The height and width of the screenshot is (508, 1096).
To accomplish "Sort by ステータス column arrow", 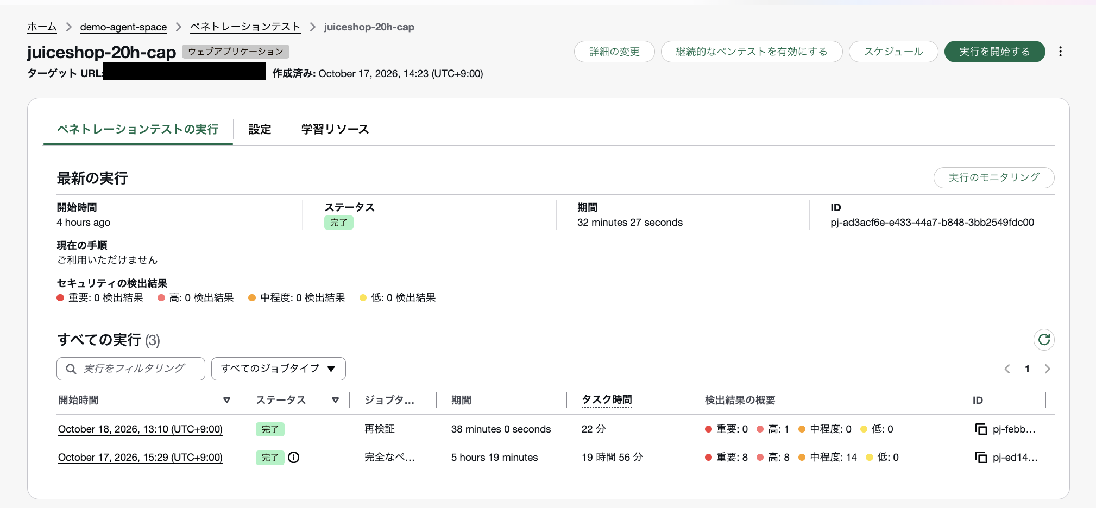I will coord(335,401).
